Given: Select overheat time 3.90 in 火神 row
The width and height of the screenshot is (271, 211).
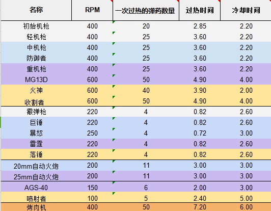Looking at the screenshot, I should coord(200,90).
